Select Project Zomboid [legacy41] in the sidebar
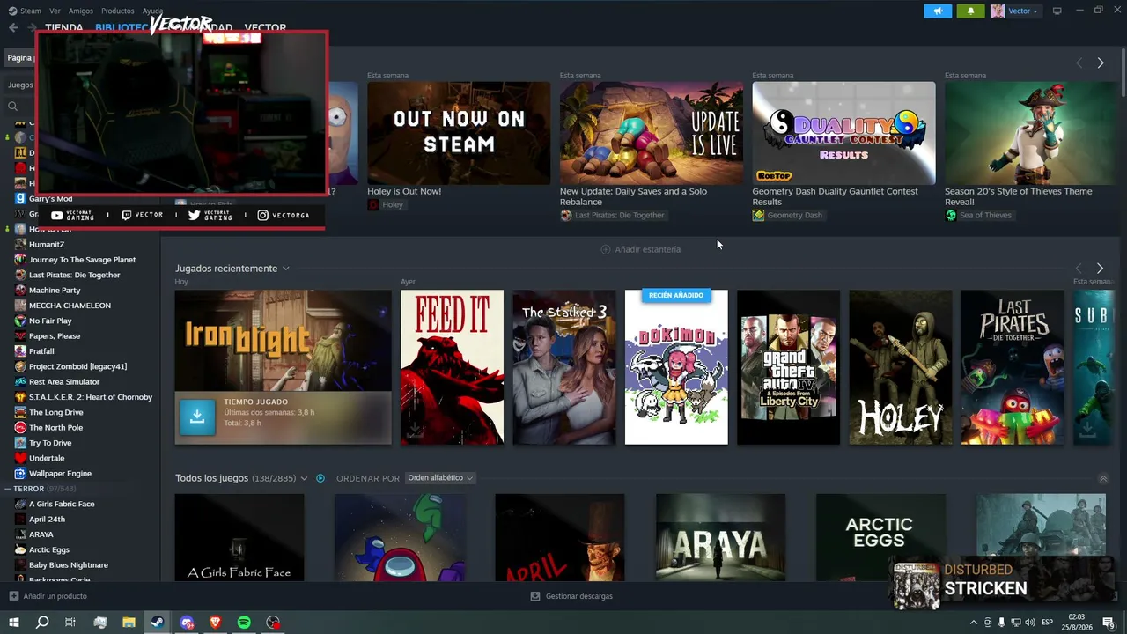 tap(77, 366)
